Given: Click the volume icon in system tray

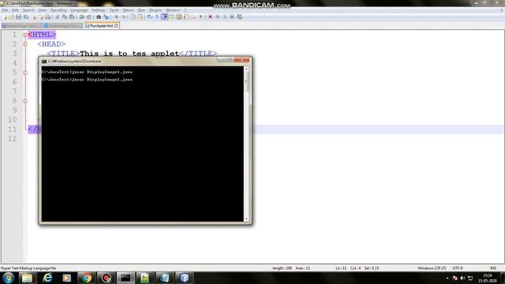Looking at the screenshot, I should tap(463, 278).
